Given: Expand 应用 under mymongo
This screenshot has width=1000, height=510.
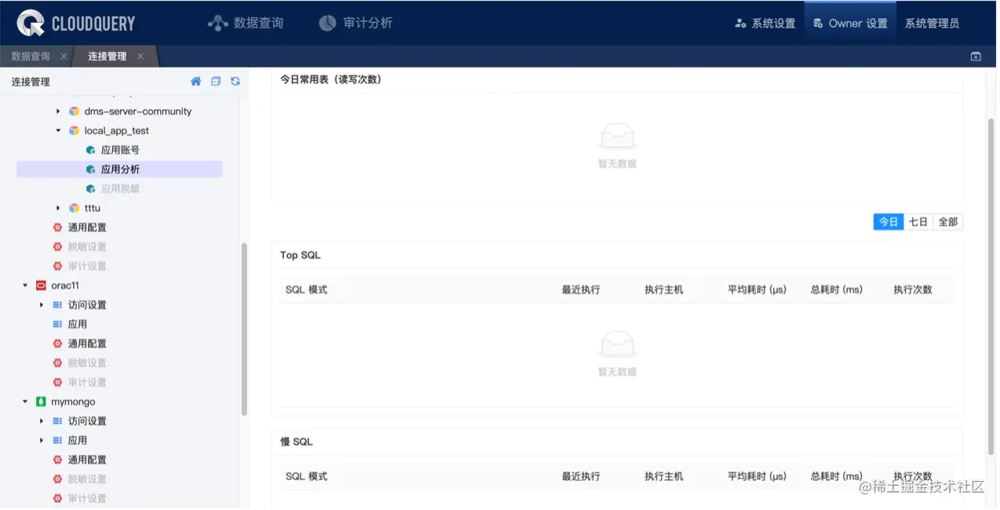Looking at the screenshot, I should (42, 440).
